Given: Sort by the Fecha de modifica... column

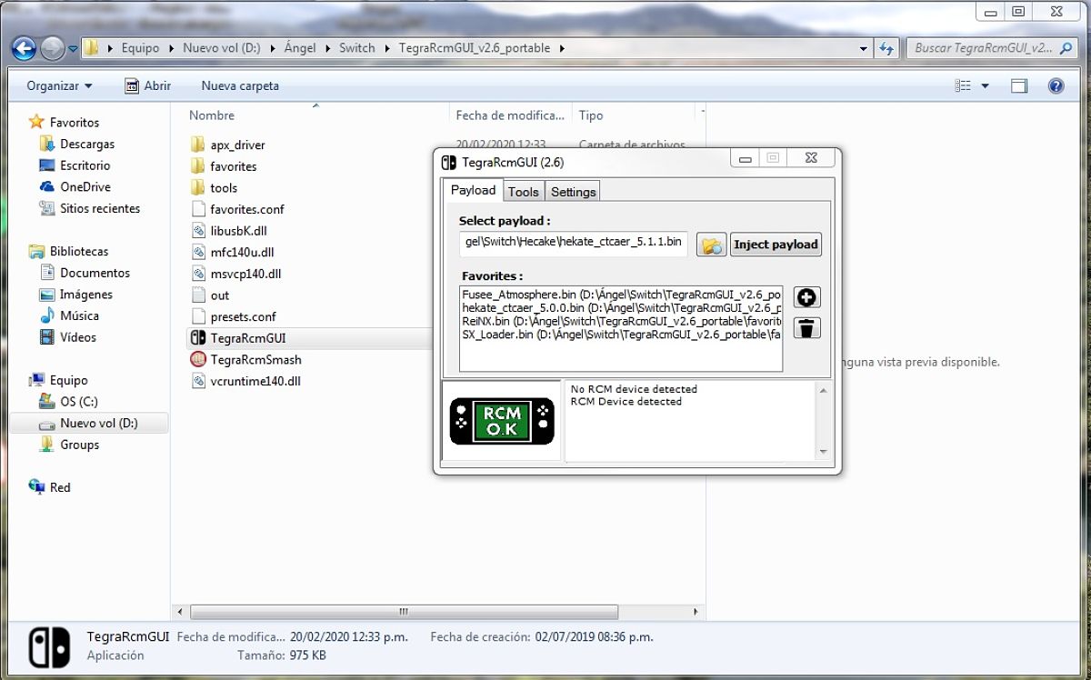Looking at the screenshot, I should tap(510, 115).
